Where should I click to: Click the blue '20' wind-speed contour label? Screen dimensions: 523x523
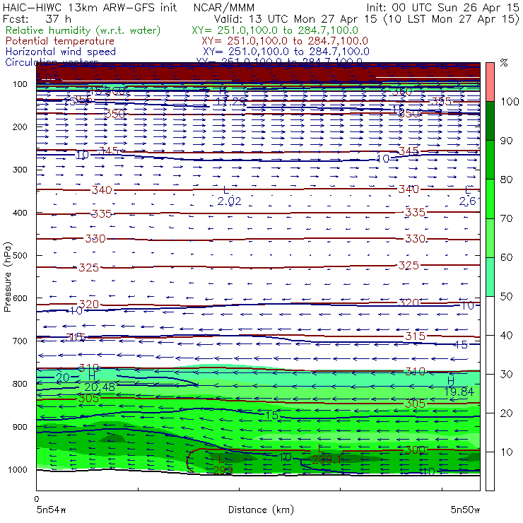[x=63, y=377]
